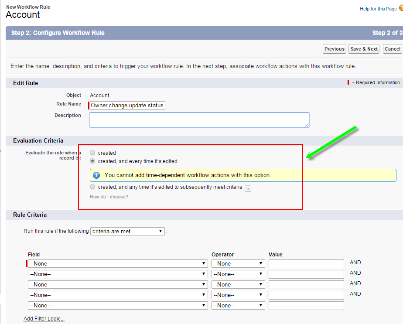Screen dimensions: 403x324
Task: Open the first row Operator dropdown
Action: click(238, 264)
